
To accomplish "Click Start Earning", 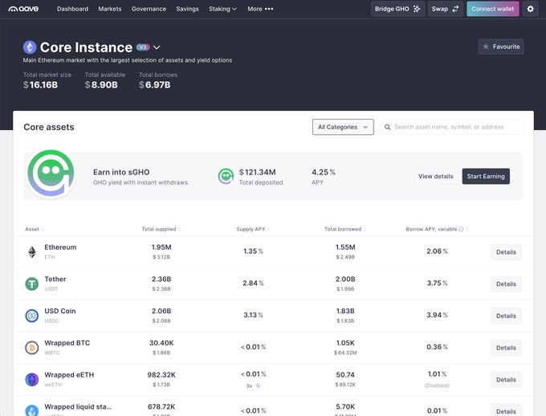I will pyautogui.click(x=486, y=177).
